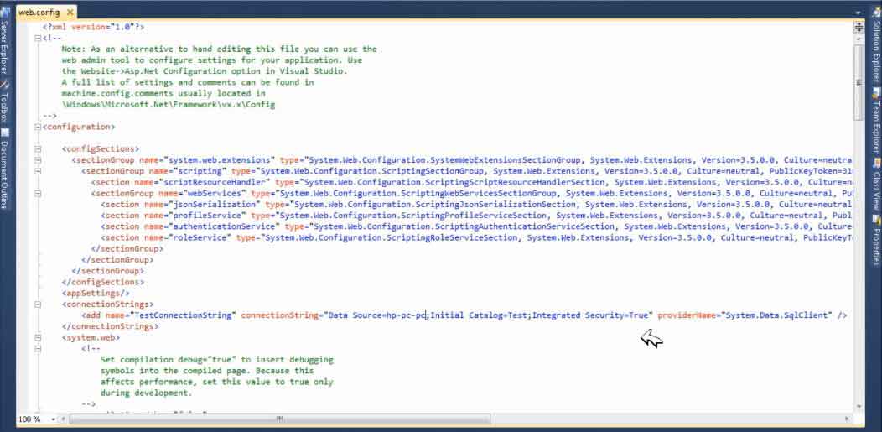
Task: Open the Server Explorer side panel
Action: (x=5, y=52)
